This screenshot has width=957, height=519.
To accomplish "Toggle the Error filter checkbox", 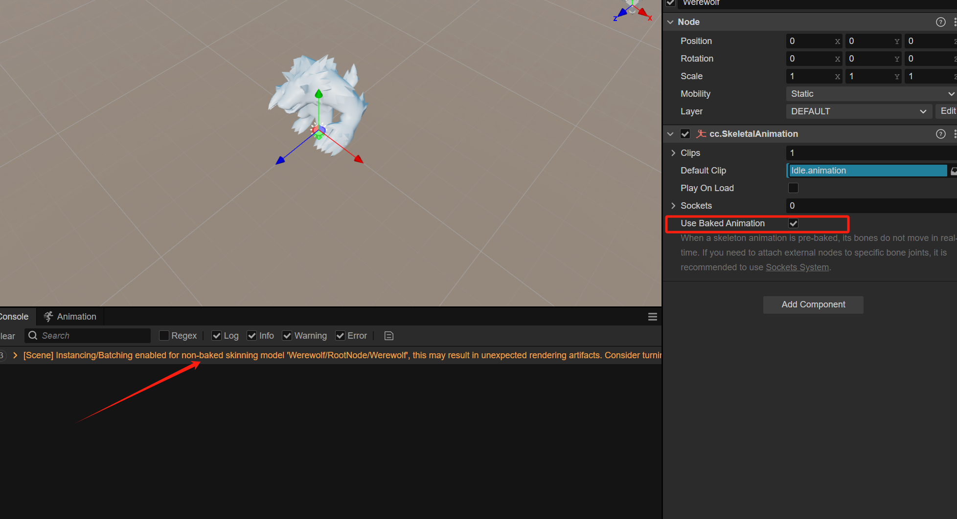I will (340, 335).
